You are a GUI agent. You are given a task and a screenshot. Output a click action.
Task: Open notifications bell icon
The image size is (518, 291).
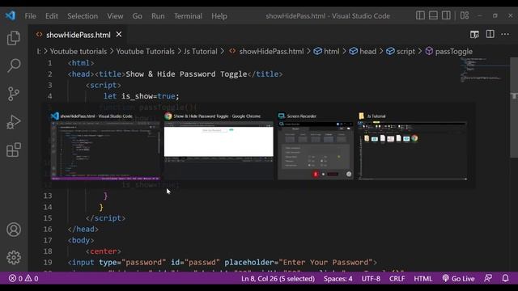pos(505,278)
